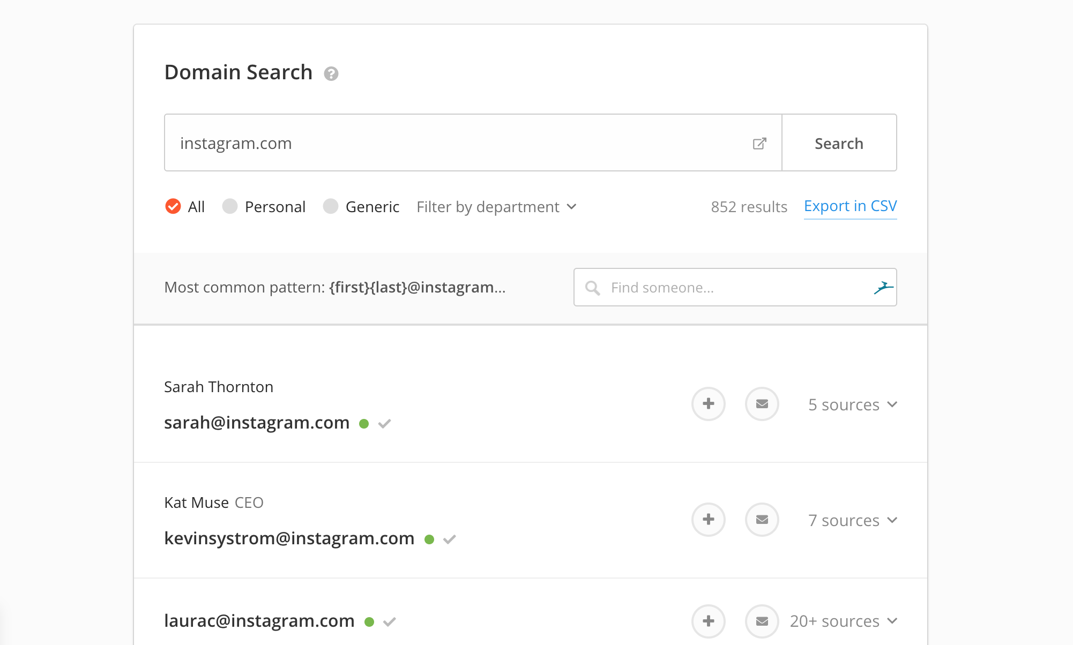Expand 7 sources for Kat Muse
Image resolution: width=1073 pixels, height=645 pixels.
[852, 520]
